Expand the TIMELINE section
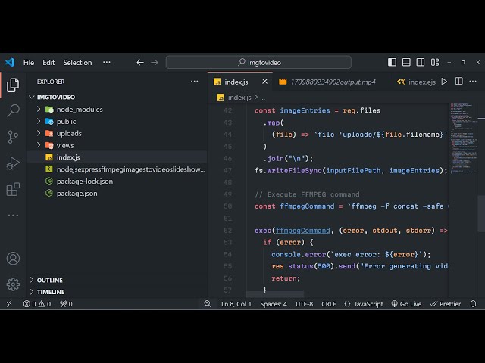Image resolution: width=485 pixels, height=363 pixels. click(51, 292)
